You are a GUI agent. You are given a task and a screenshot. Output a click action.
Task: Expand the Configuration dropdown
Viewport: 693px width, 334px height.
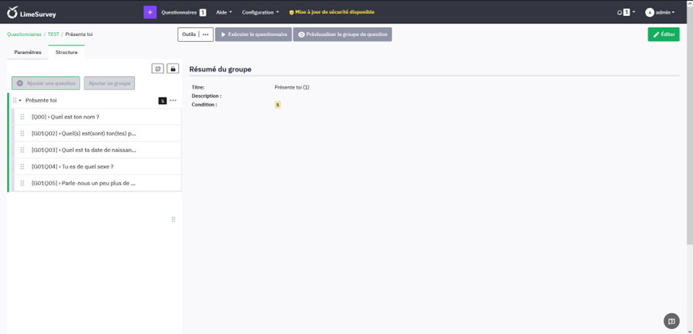pyautogui.click(x=260, y=12)
